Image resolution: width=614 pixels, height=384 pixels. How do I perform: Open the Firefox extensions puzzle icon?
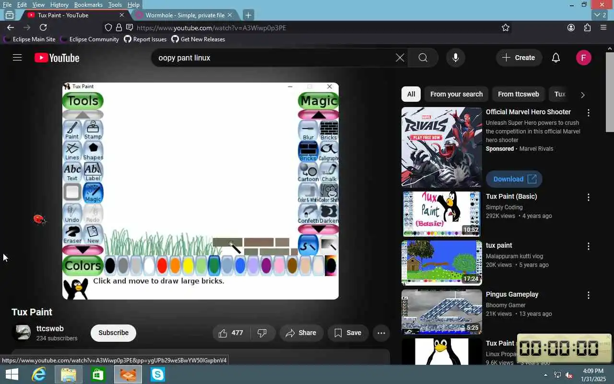(587, 27)
